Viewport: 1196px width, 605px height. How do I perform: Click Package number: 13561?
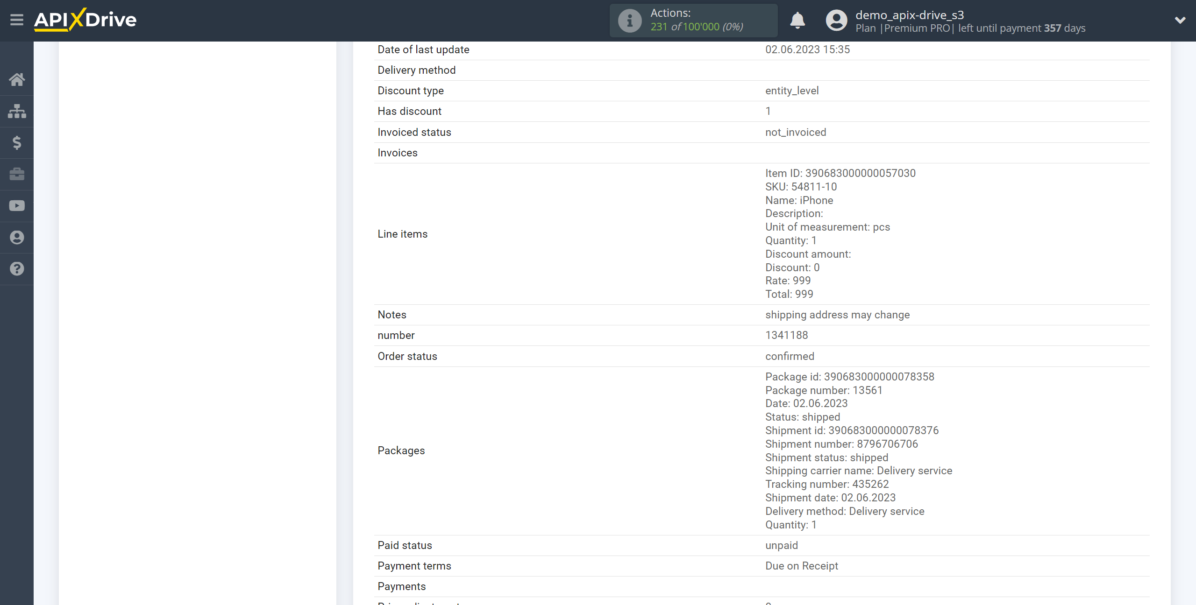[824, 391]
